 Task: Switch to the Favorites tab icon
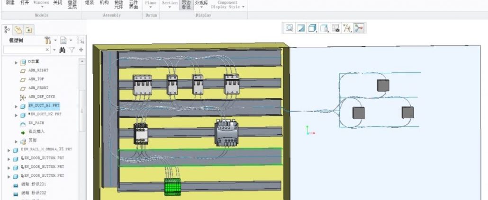click(28, 29)
